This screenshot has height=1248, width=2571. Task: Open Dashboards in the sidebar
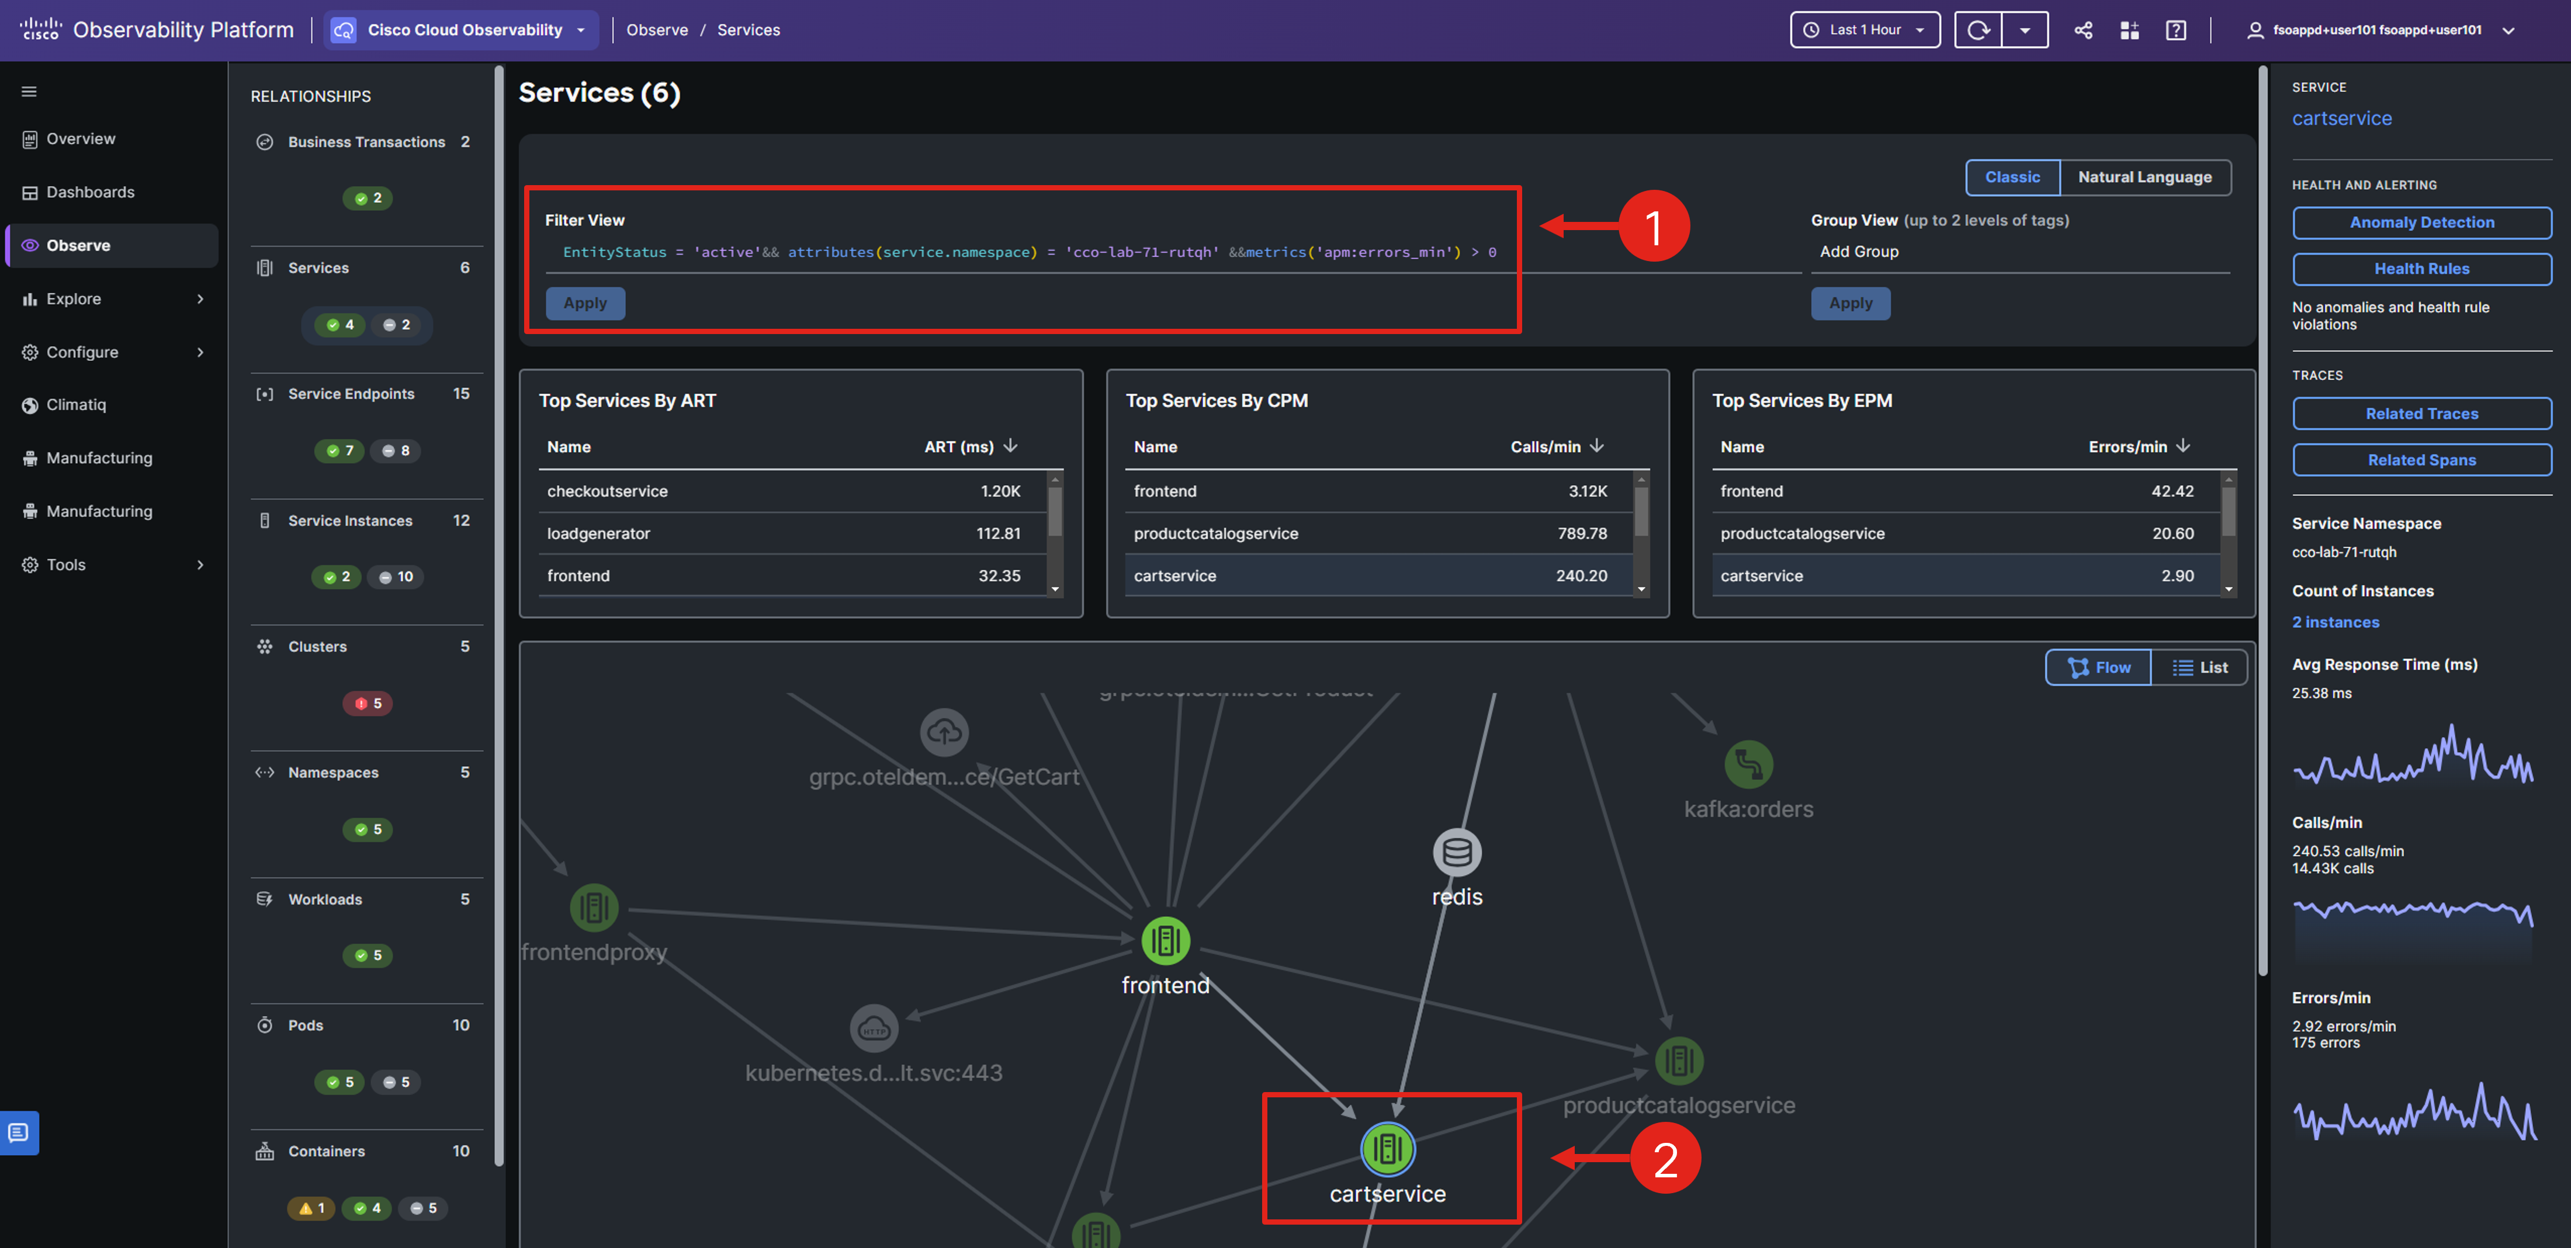(x=90, y=192)
